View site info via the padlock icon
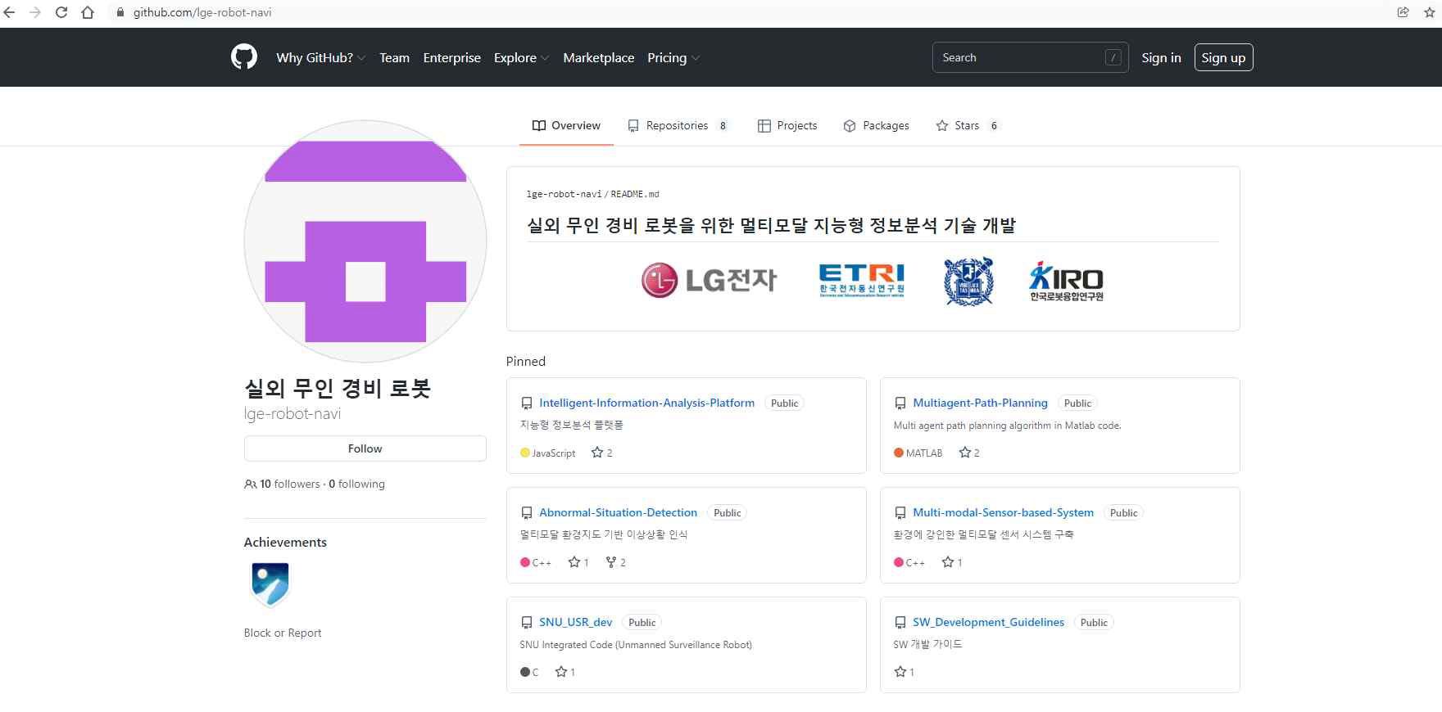Viewport: 1442px width, 712px height. (x=120, y=12)
